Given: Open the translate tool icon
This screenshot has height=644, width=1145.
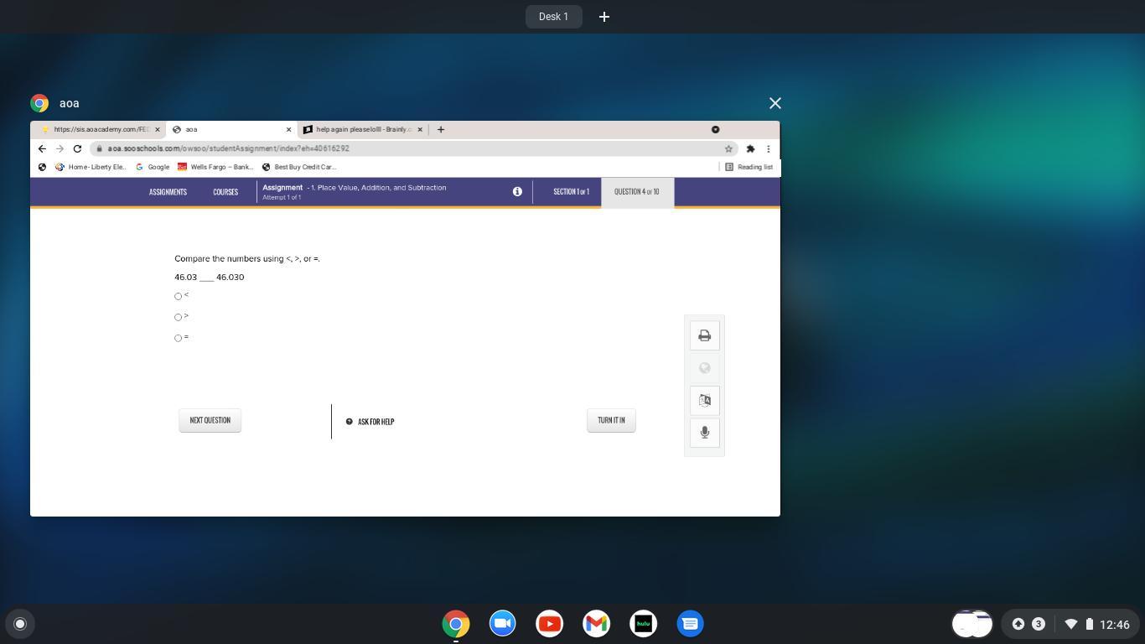Looking at the screenshot, I should click(704, 400).
